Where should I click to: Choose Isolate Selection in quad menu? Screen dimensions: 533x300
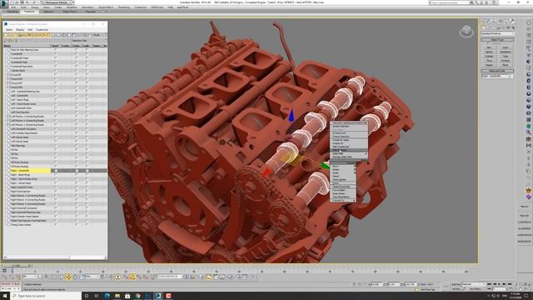[x=349, y=126]
